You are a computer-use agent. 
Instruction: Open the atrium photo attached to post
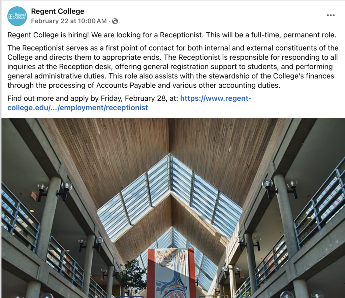pyautogui.click(x=173, y=208)
